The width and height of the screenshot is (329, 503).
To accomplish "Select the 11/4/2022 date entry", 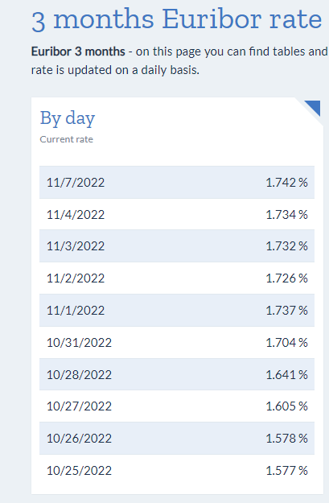I will (x=76, y=215).
